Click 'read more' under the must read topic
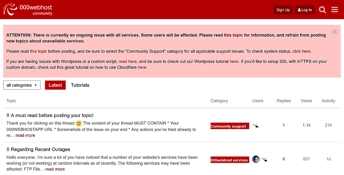 (x=25, y=135)
